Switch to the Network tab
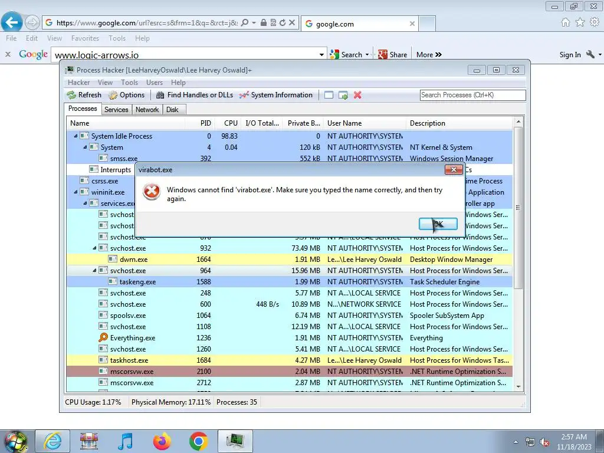 point(147,110)
